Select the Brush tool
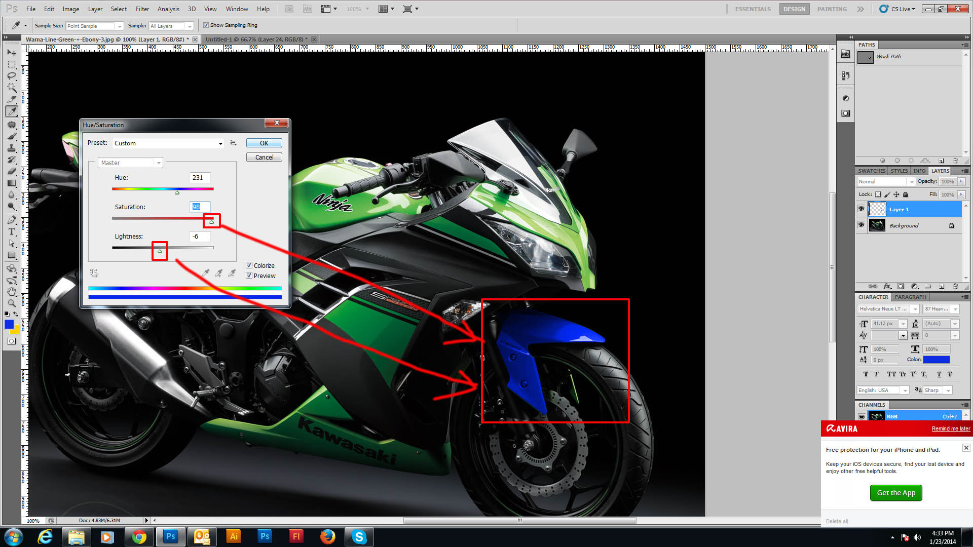This screenshot has width=973, height=547. click(12, 136)
